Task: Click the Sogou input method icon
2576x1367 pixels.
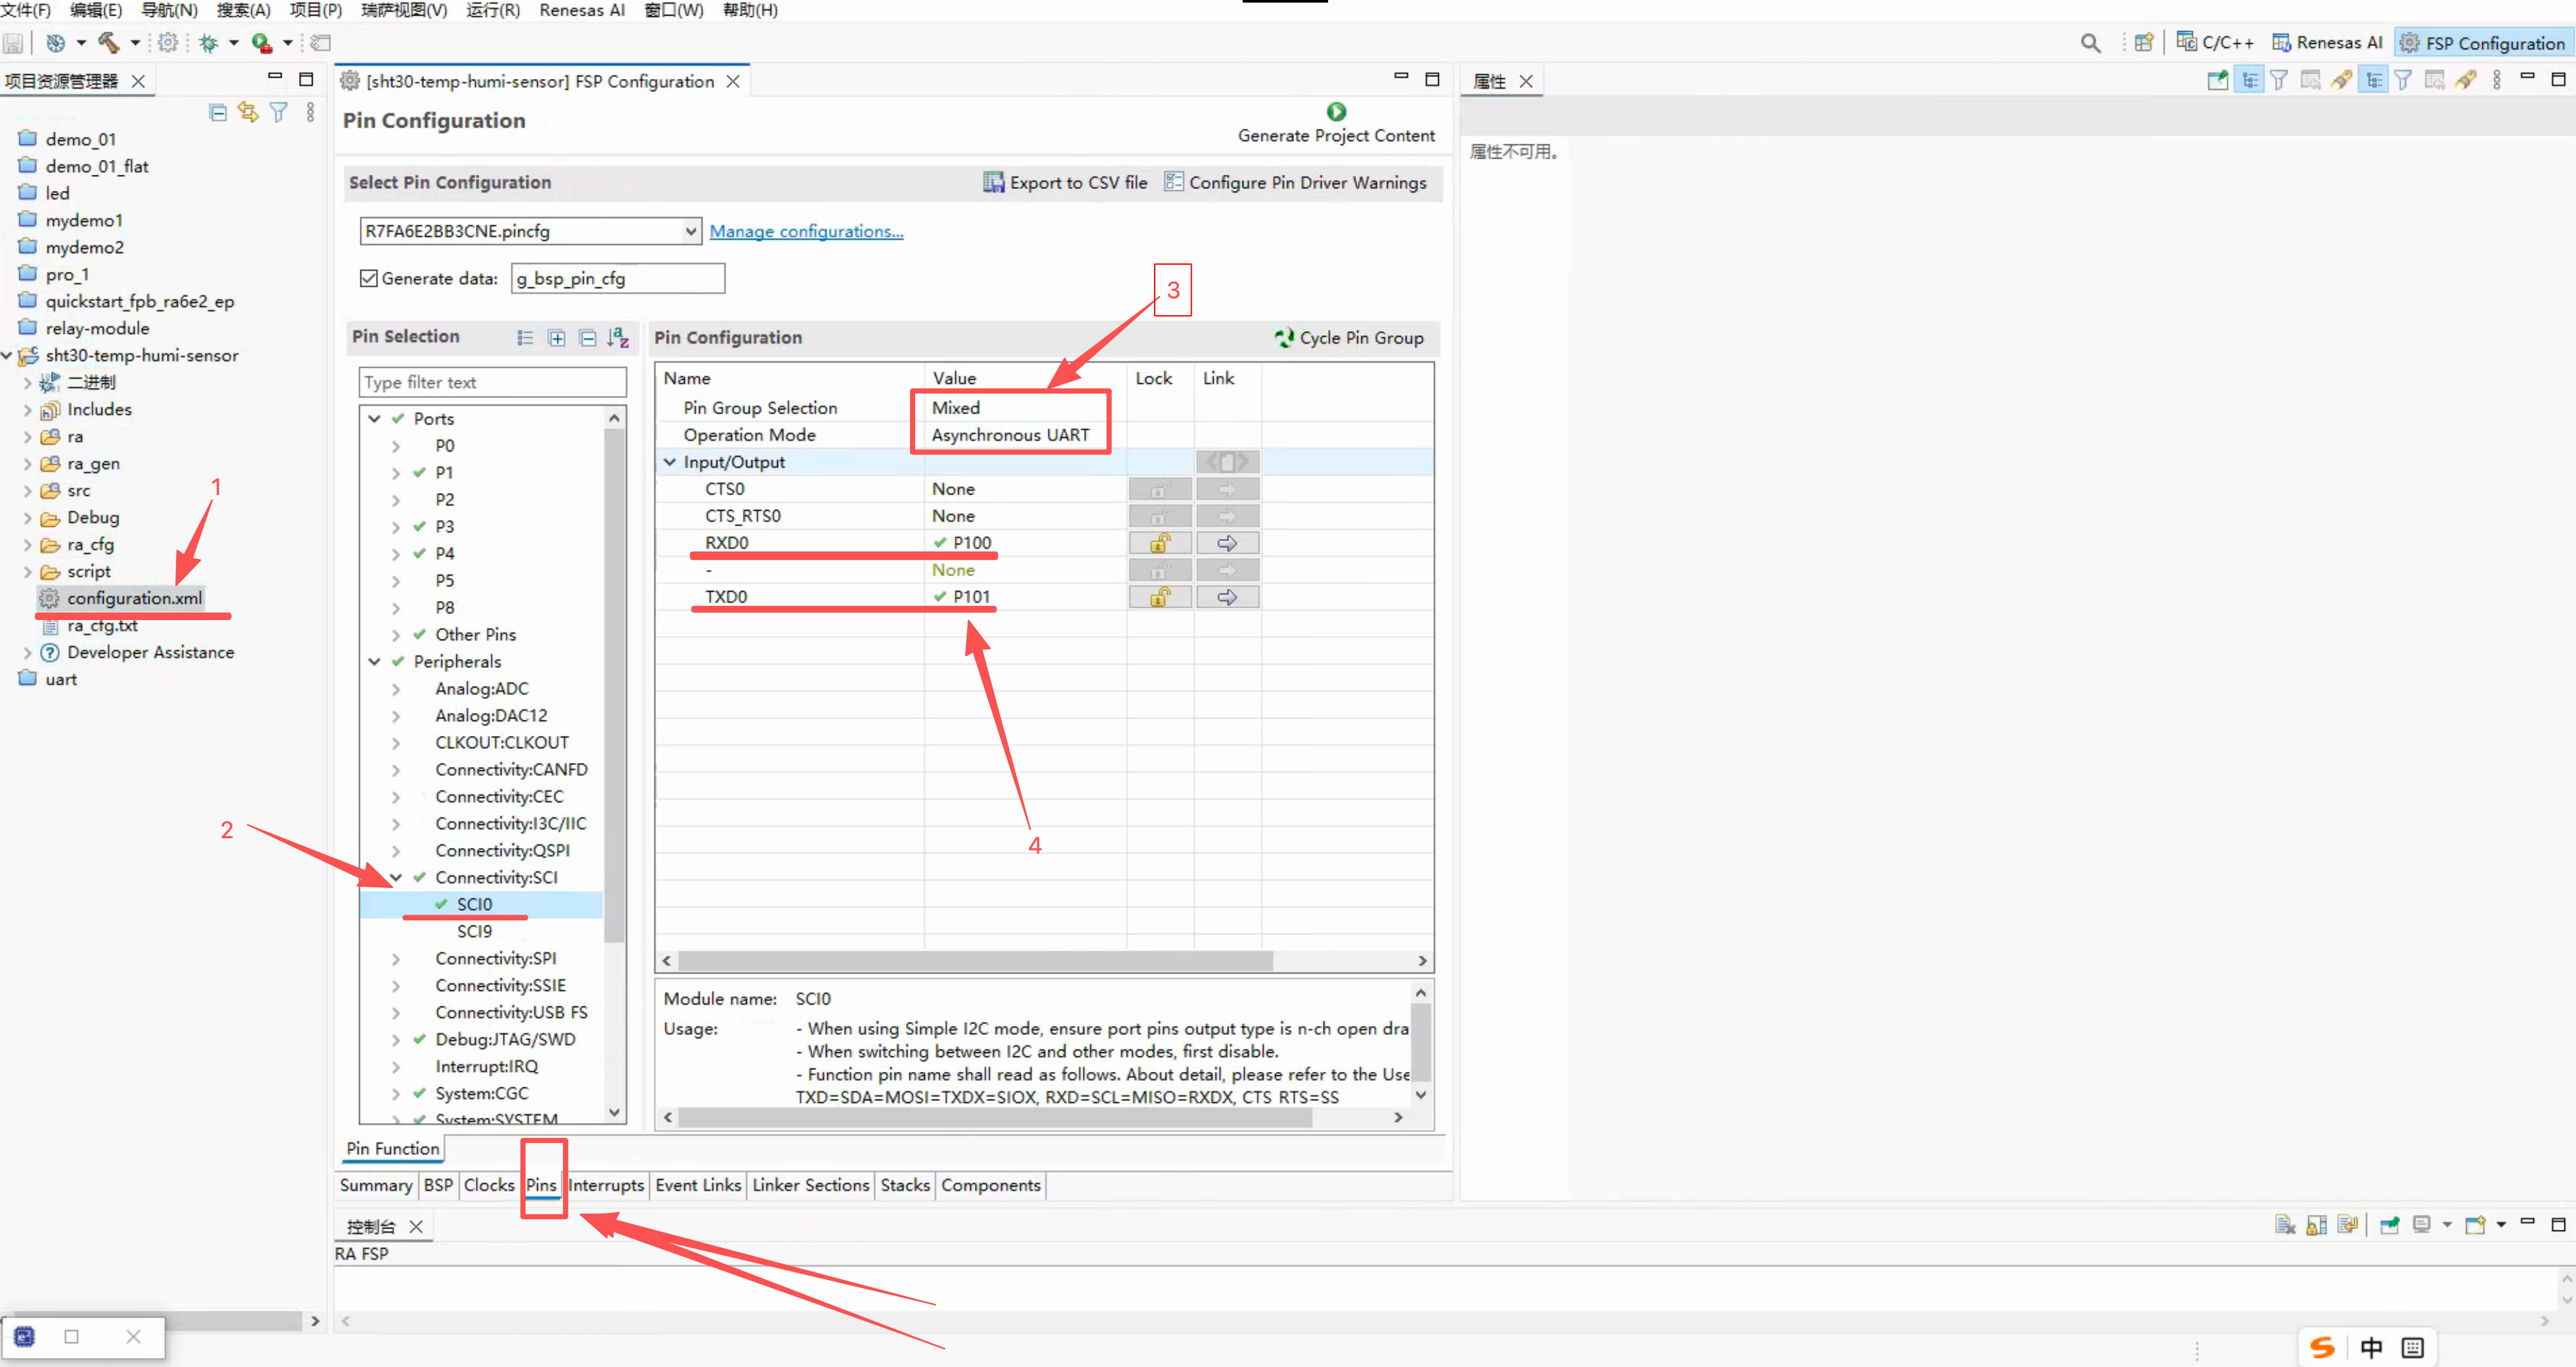Action: point(2322,1347)
